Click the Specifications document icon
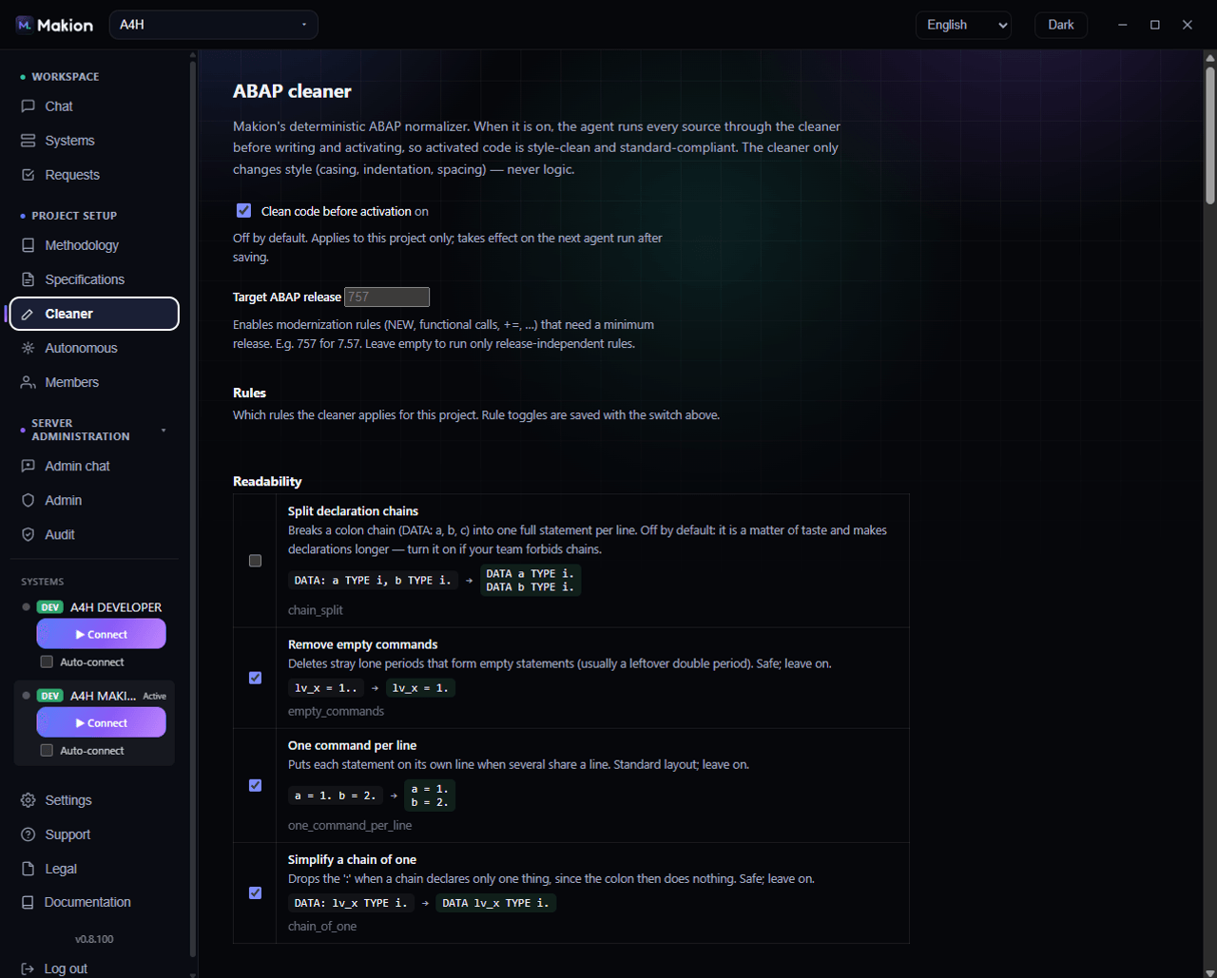The image size is (1217, 978). click(x=29, y=279)
